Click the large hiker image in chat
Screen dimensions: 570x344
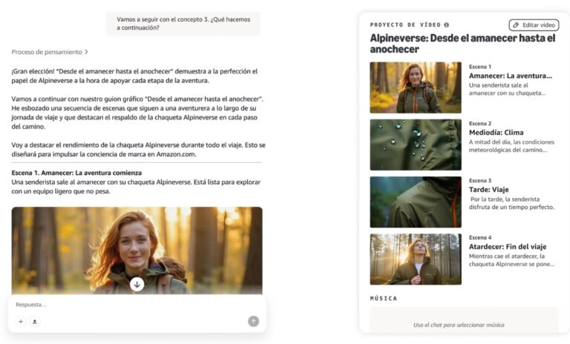click(x=137, y=251)
